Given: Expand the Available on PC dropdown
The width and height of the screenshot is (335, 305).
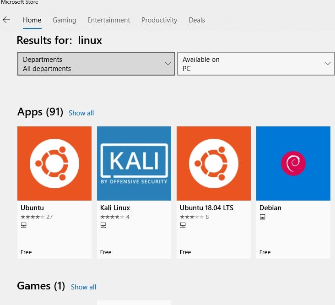Looking at the screenshot, I should (x=256, y=64).
